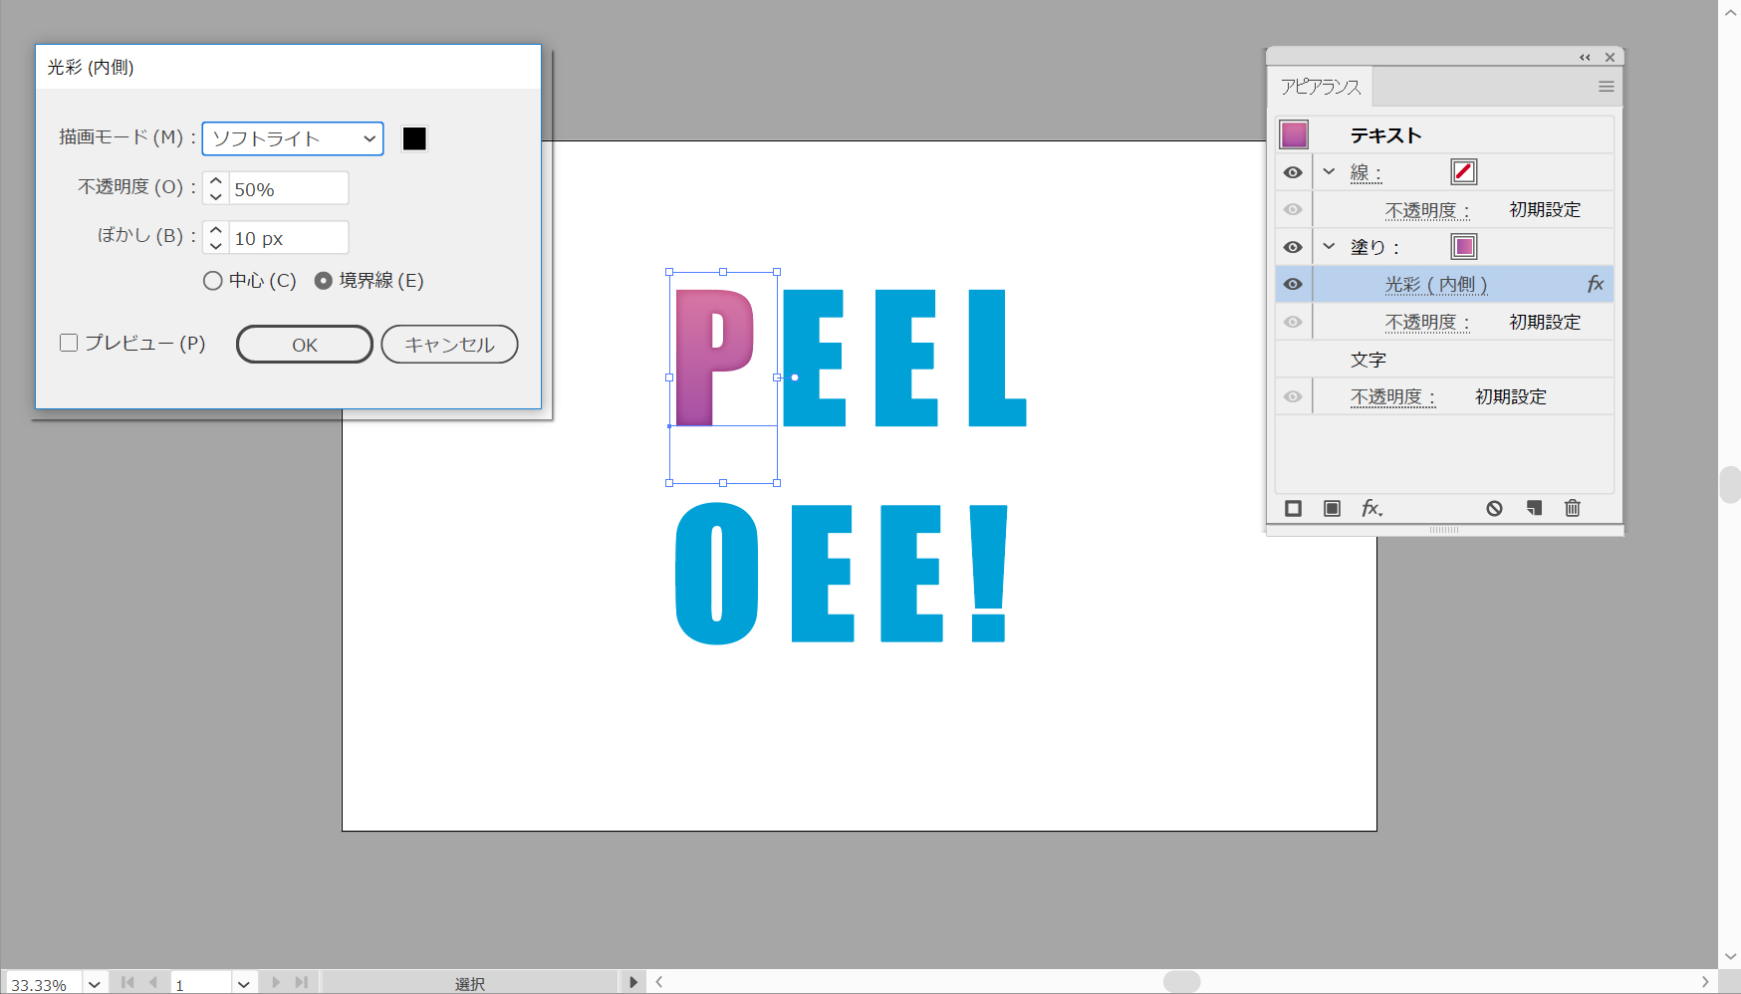1741x994 pixels.
Task: Collapse the 線 stroke row chevron
Action: [x=1329, y=172]
